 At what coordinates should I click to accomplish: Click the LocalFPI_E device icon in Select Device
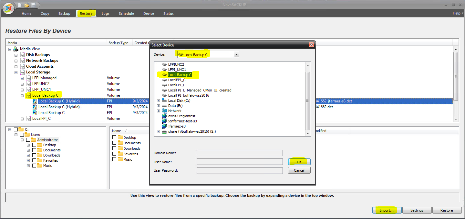coord(164,85)
